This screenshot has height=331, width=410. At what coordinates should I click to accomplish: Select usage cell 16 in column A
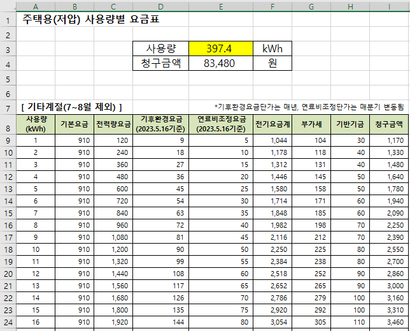pos(36,322)
